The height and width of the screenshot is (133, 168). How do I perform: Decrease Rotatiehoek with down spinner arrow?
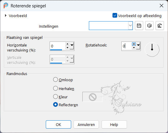[x=134, y=48]
